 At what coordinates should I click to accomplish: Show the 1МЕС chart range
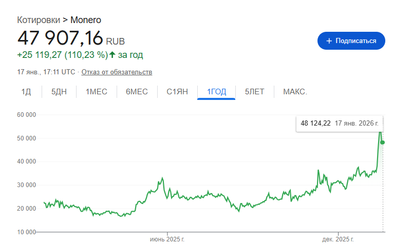pos(96,92)
